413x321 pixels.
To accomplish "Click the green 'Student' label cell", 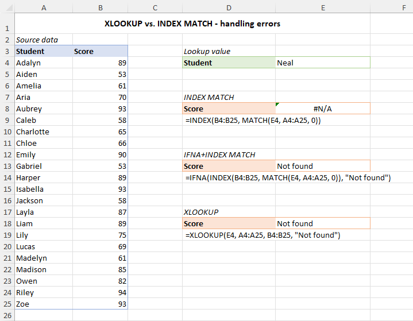I will pyautogui.click(x=229, y=63).
